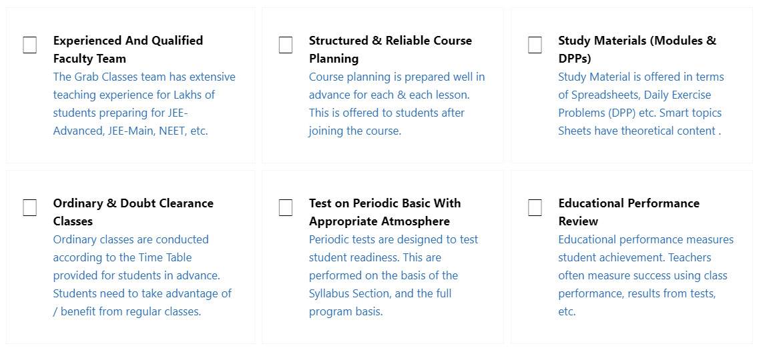The image size is (759, 350).
Task: Click the icon beside Study Materials (Modules & DPPs)
Action: [535, 45]
